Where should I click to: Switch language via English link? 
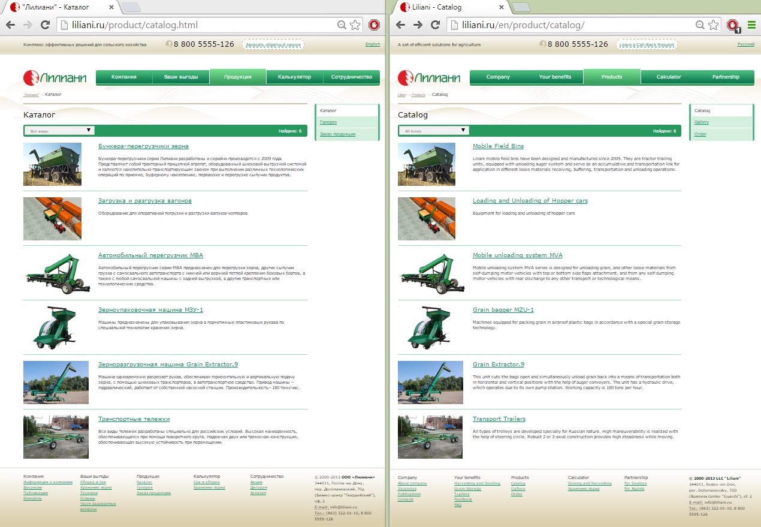tap(373, 44)
